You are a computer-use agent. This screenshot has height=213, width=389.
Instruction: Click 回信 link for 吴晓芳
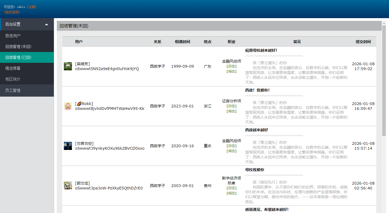231,66
